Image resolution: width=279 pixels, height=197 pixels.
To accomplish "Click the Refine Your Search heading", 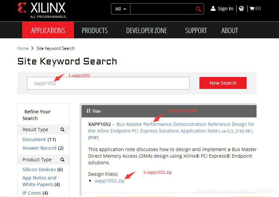I will (x=36, y=115).
